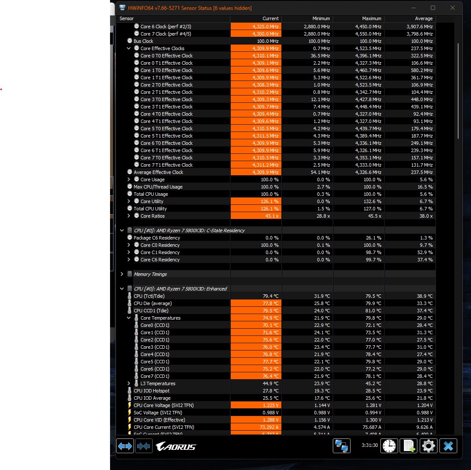This screenshot has height=470, width=471.
Task: Click the Average Effective Clock icon
Action: pyautogui.click(x=130, y=172)
